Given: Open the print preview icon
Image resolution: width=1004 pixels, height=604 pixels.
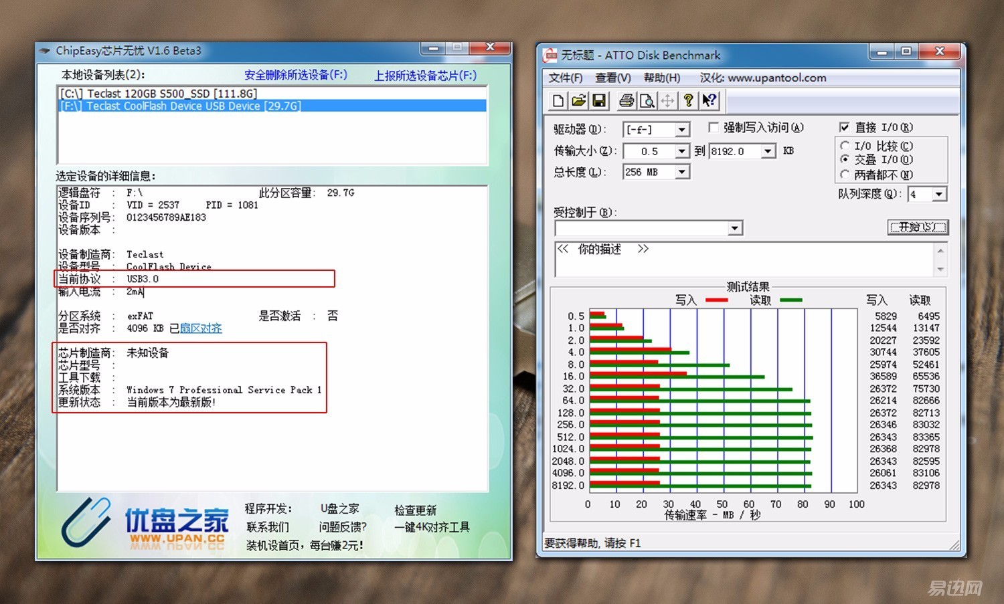Looking at the screenshot, I should click(647, 100).
